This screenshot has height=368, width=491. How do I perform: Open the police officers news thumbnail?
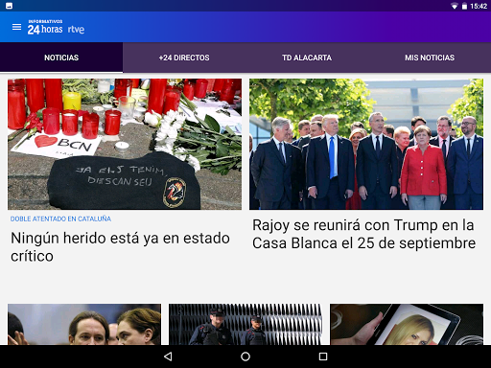pos(245,324)
